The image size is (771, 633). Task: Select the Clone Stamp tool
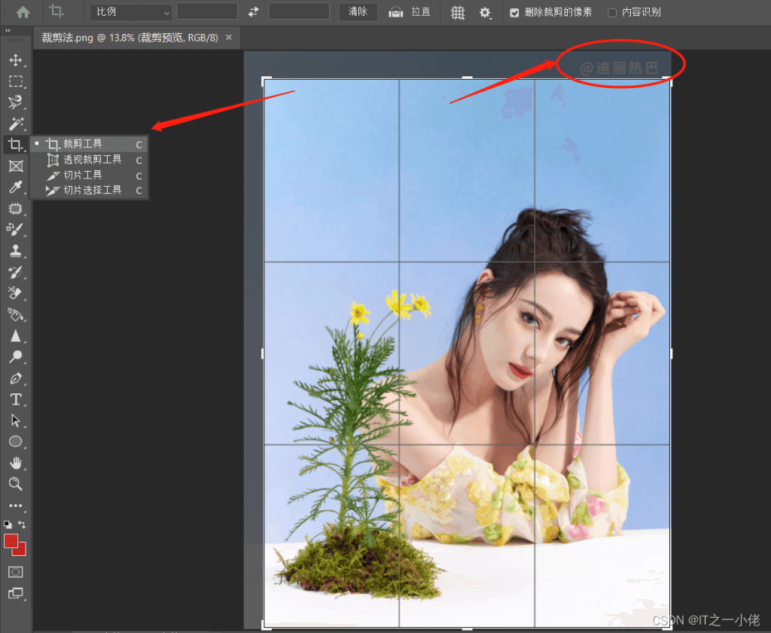tap(15, 251)
